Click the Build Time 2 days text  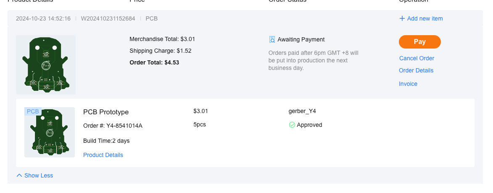[106, 141]
